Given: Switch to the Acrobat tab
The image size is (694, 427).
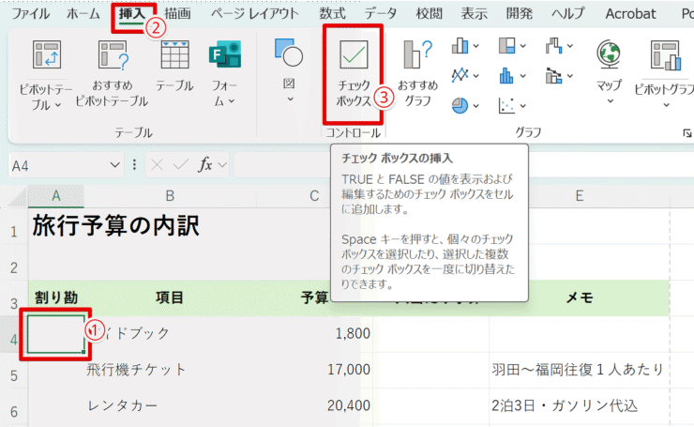Looking at the screenshot, I should (630, 14).
